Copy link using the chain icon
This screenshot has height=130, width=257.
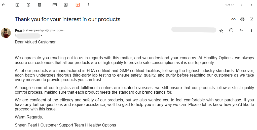tap(233, 19)
